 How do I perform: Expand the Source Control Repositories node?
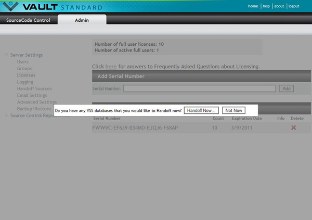(6, 115)
